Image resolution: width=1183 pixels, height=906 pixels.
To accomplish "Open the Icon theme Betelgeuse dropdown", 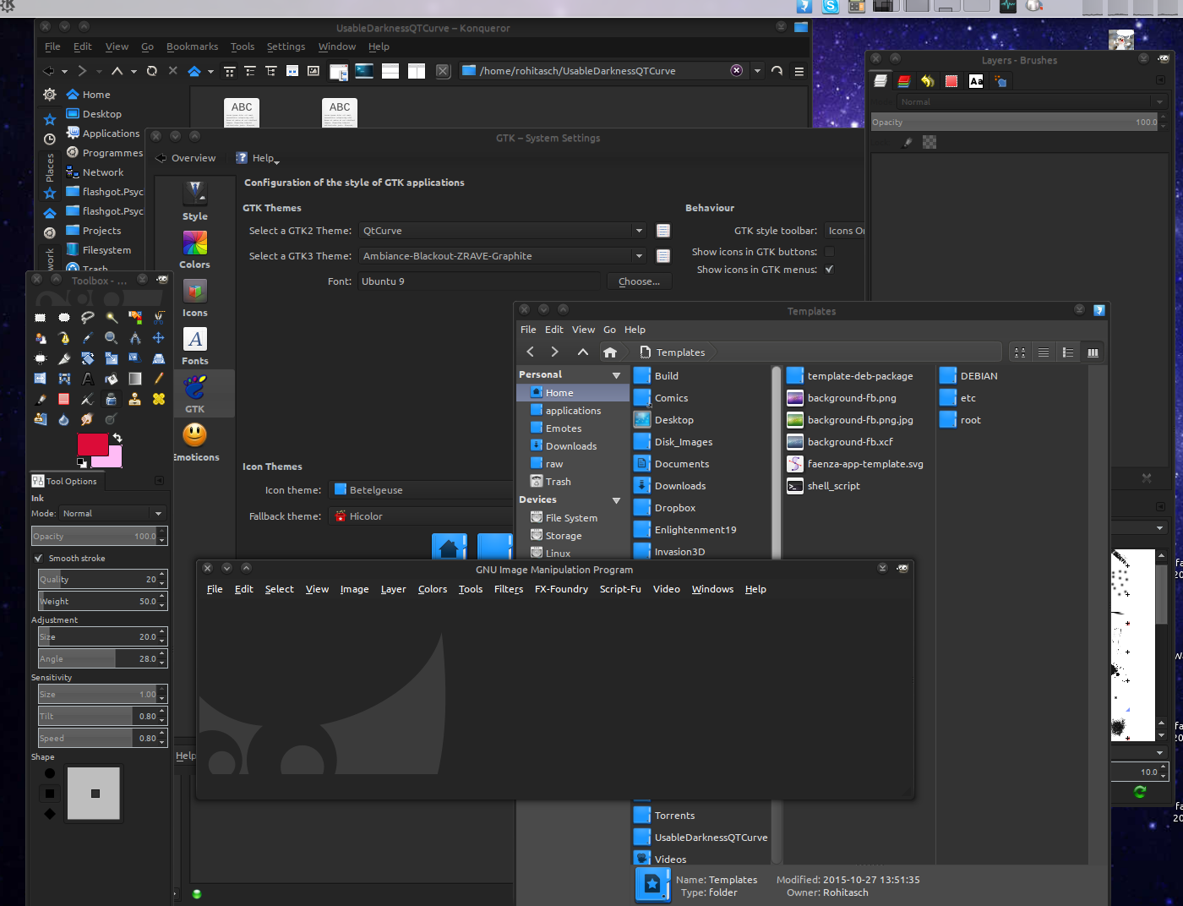I will pos(421,490).
